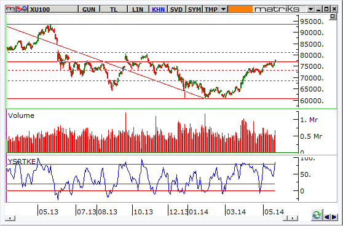
Task: Click the blue left arrow navigation icon
Action: (x=326, y=217)
